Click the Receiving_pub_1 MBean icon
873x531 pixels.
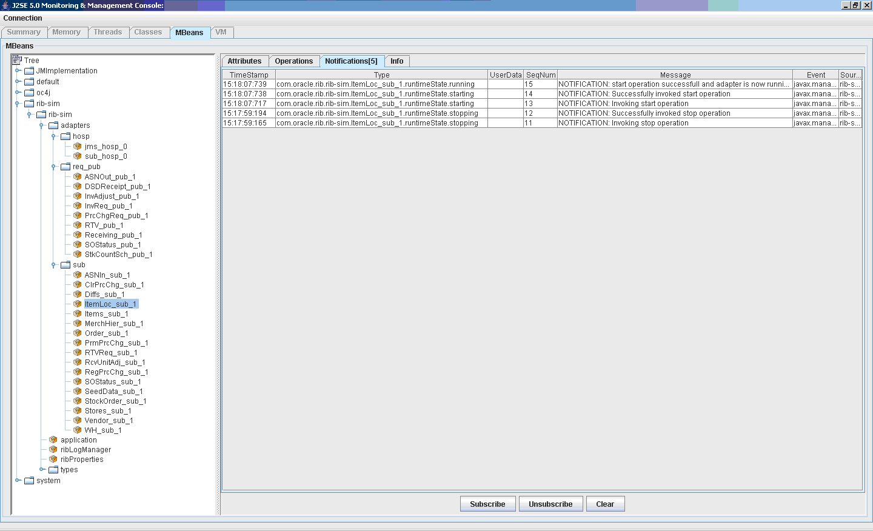coord(78,235)
